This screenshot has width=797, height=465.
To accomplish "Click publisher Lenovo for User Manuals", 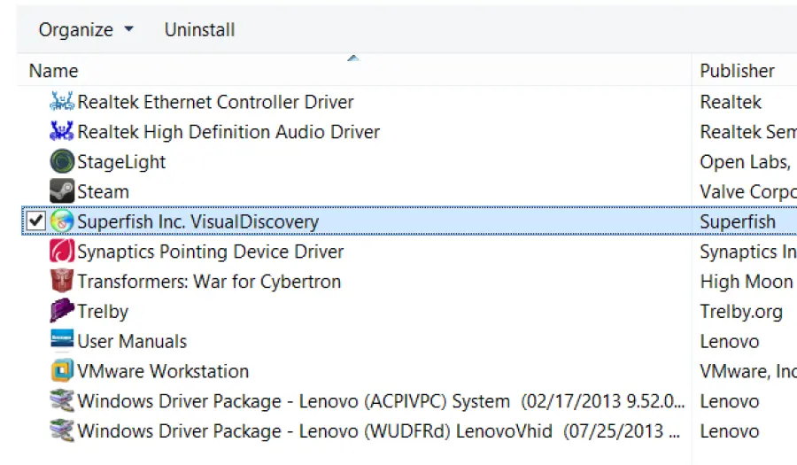I will click(730, 342).
